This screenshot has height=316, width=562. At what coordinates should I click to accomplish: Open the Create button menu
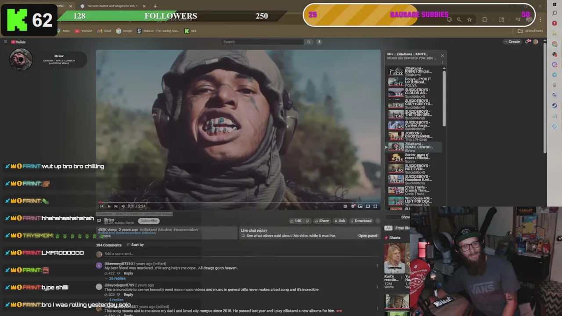[512, 42]
